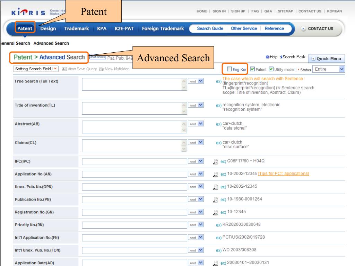Click the View Myfolder folder icon
This screenshot has height=266, width=355.
coord(102,69)
